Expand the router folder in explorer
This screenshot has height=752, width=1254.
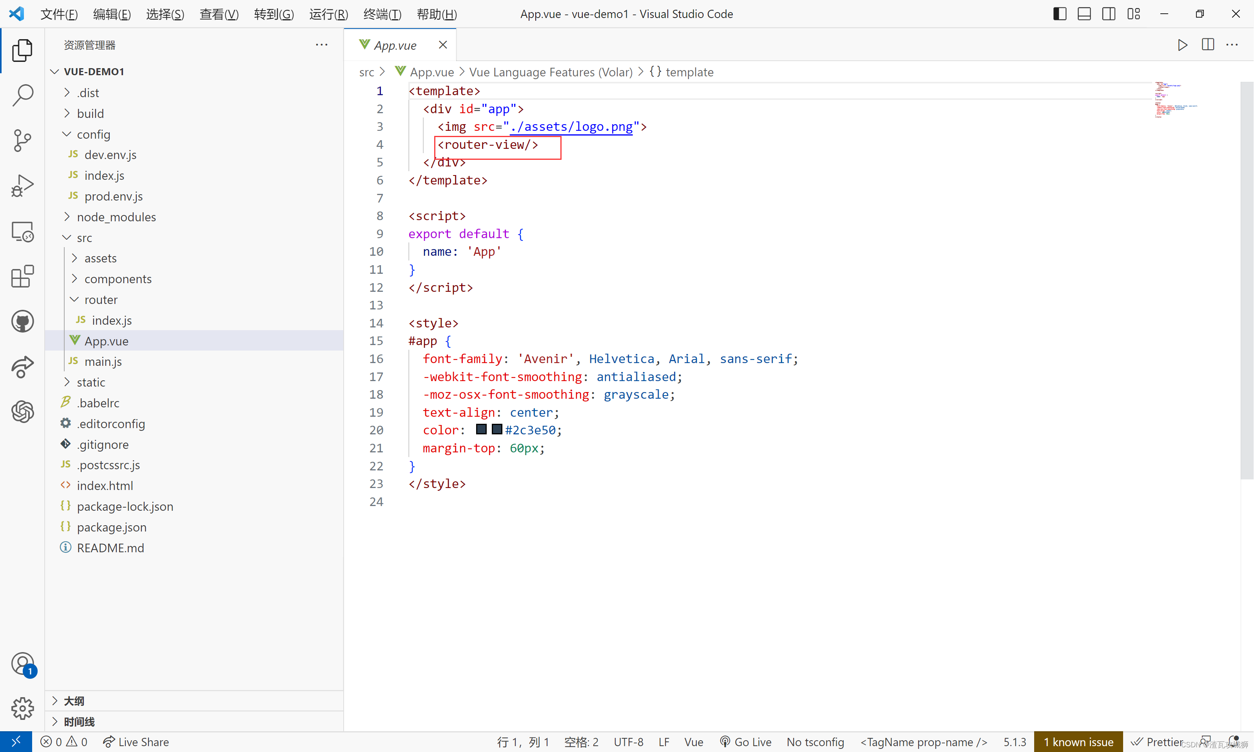(100, 299)
